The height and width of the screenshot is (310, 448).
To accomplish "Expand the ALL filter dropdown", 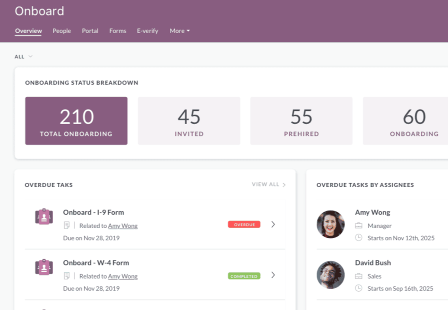I will [x=24, y=57].
